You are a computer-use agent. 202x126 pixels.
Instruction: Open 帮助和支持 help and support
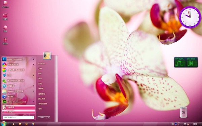pyautogui.click(x=42, y=103)
